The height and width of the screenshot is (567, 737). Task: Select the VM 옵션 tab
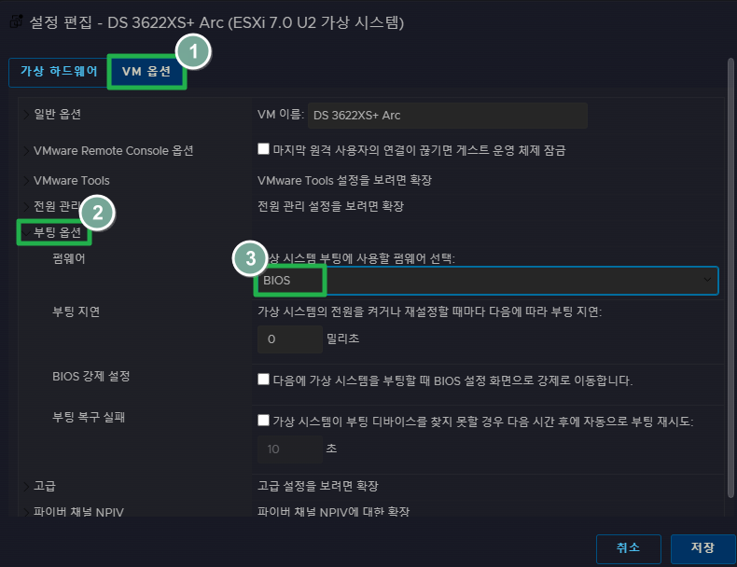click(x=146, y=72)
